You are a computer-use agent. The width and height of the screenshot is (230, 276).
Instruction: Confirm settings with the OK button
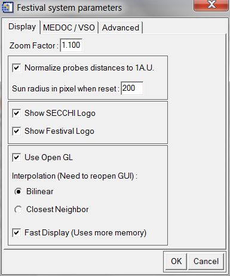(x=176, y=261)
